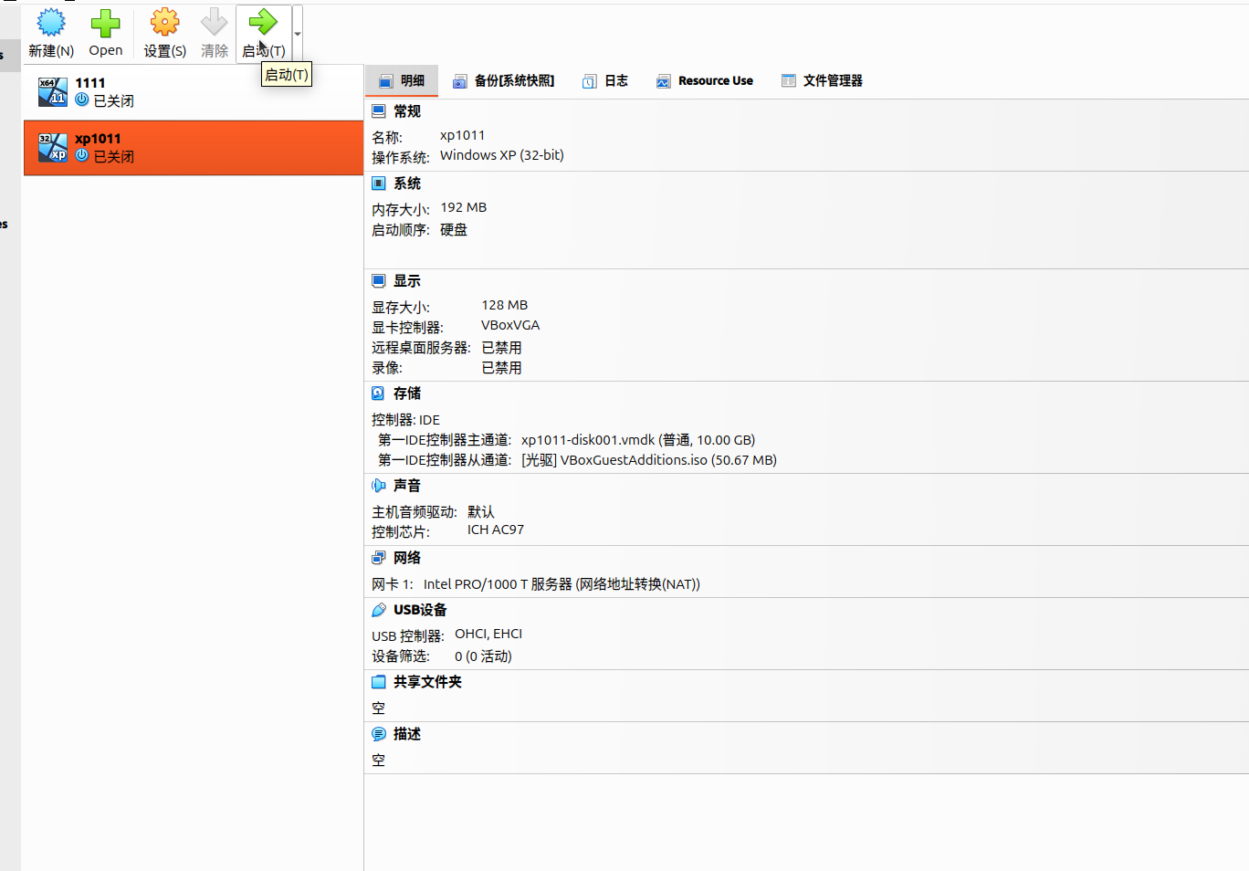Click the power-off status icon for xp1011
The width and height of the screenshot is (1249, 871).
(x=82, y=155)
